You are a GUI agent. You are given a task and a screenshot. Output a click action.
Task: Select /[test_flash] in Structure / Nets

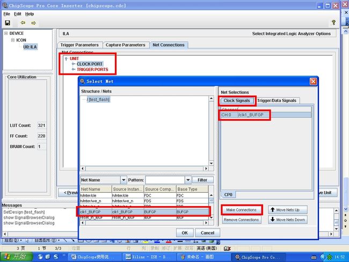[98, 99]
